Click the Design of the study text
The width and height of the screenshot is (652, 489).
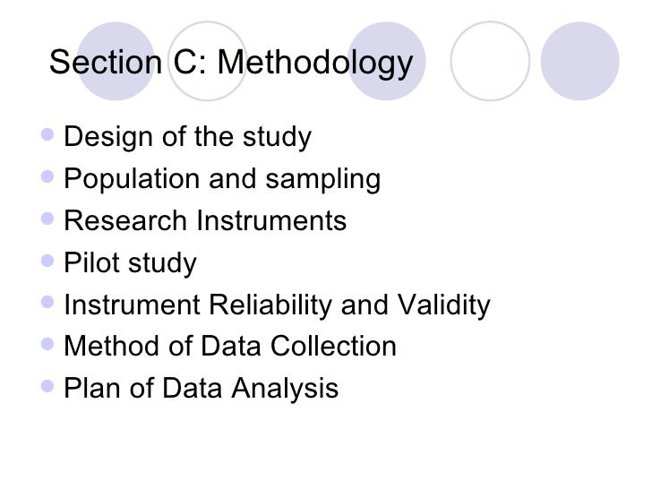(x=188, y=138)
